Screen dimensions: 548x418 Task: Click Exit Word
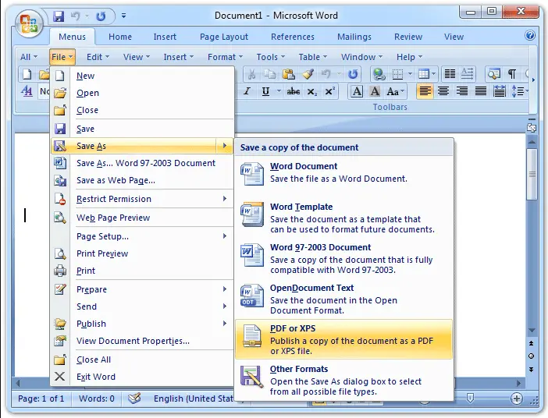pyautogui.click(x=142, y=377)
